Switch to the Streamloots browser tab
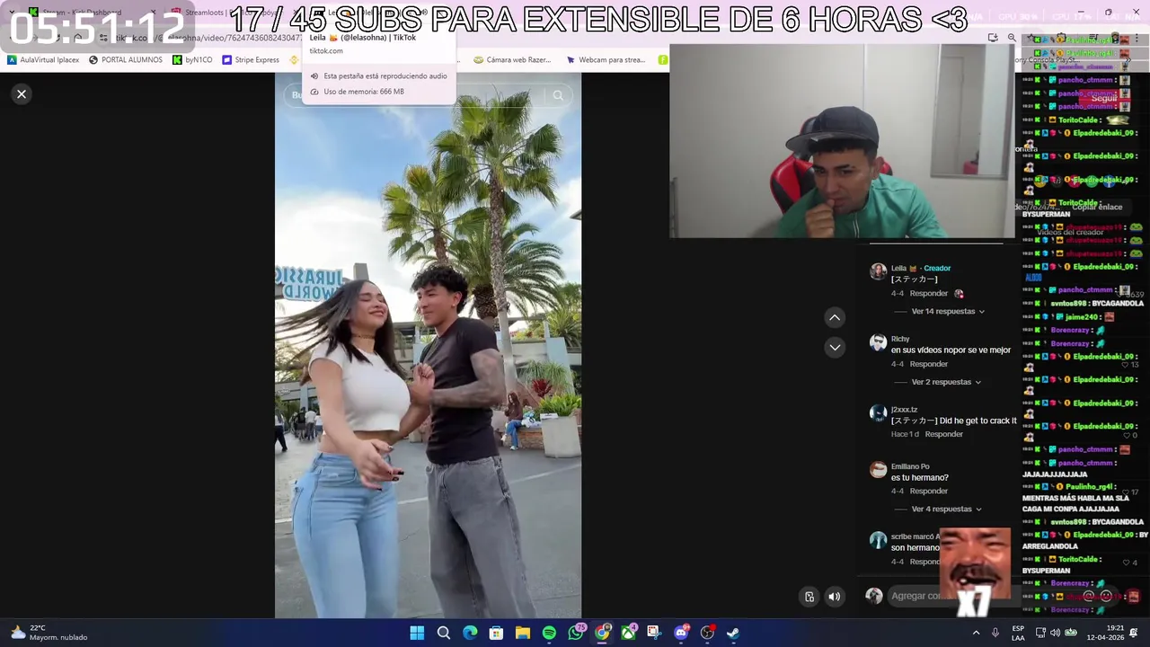 [235, 13]
